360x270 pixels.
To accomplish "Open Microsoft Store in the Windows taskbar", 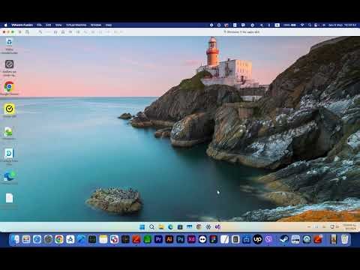I will click(x=180, y=227).
